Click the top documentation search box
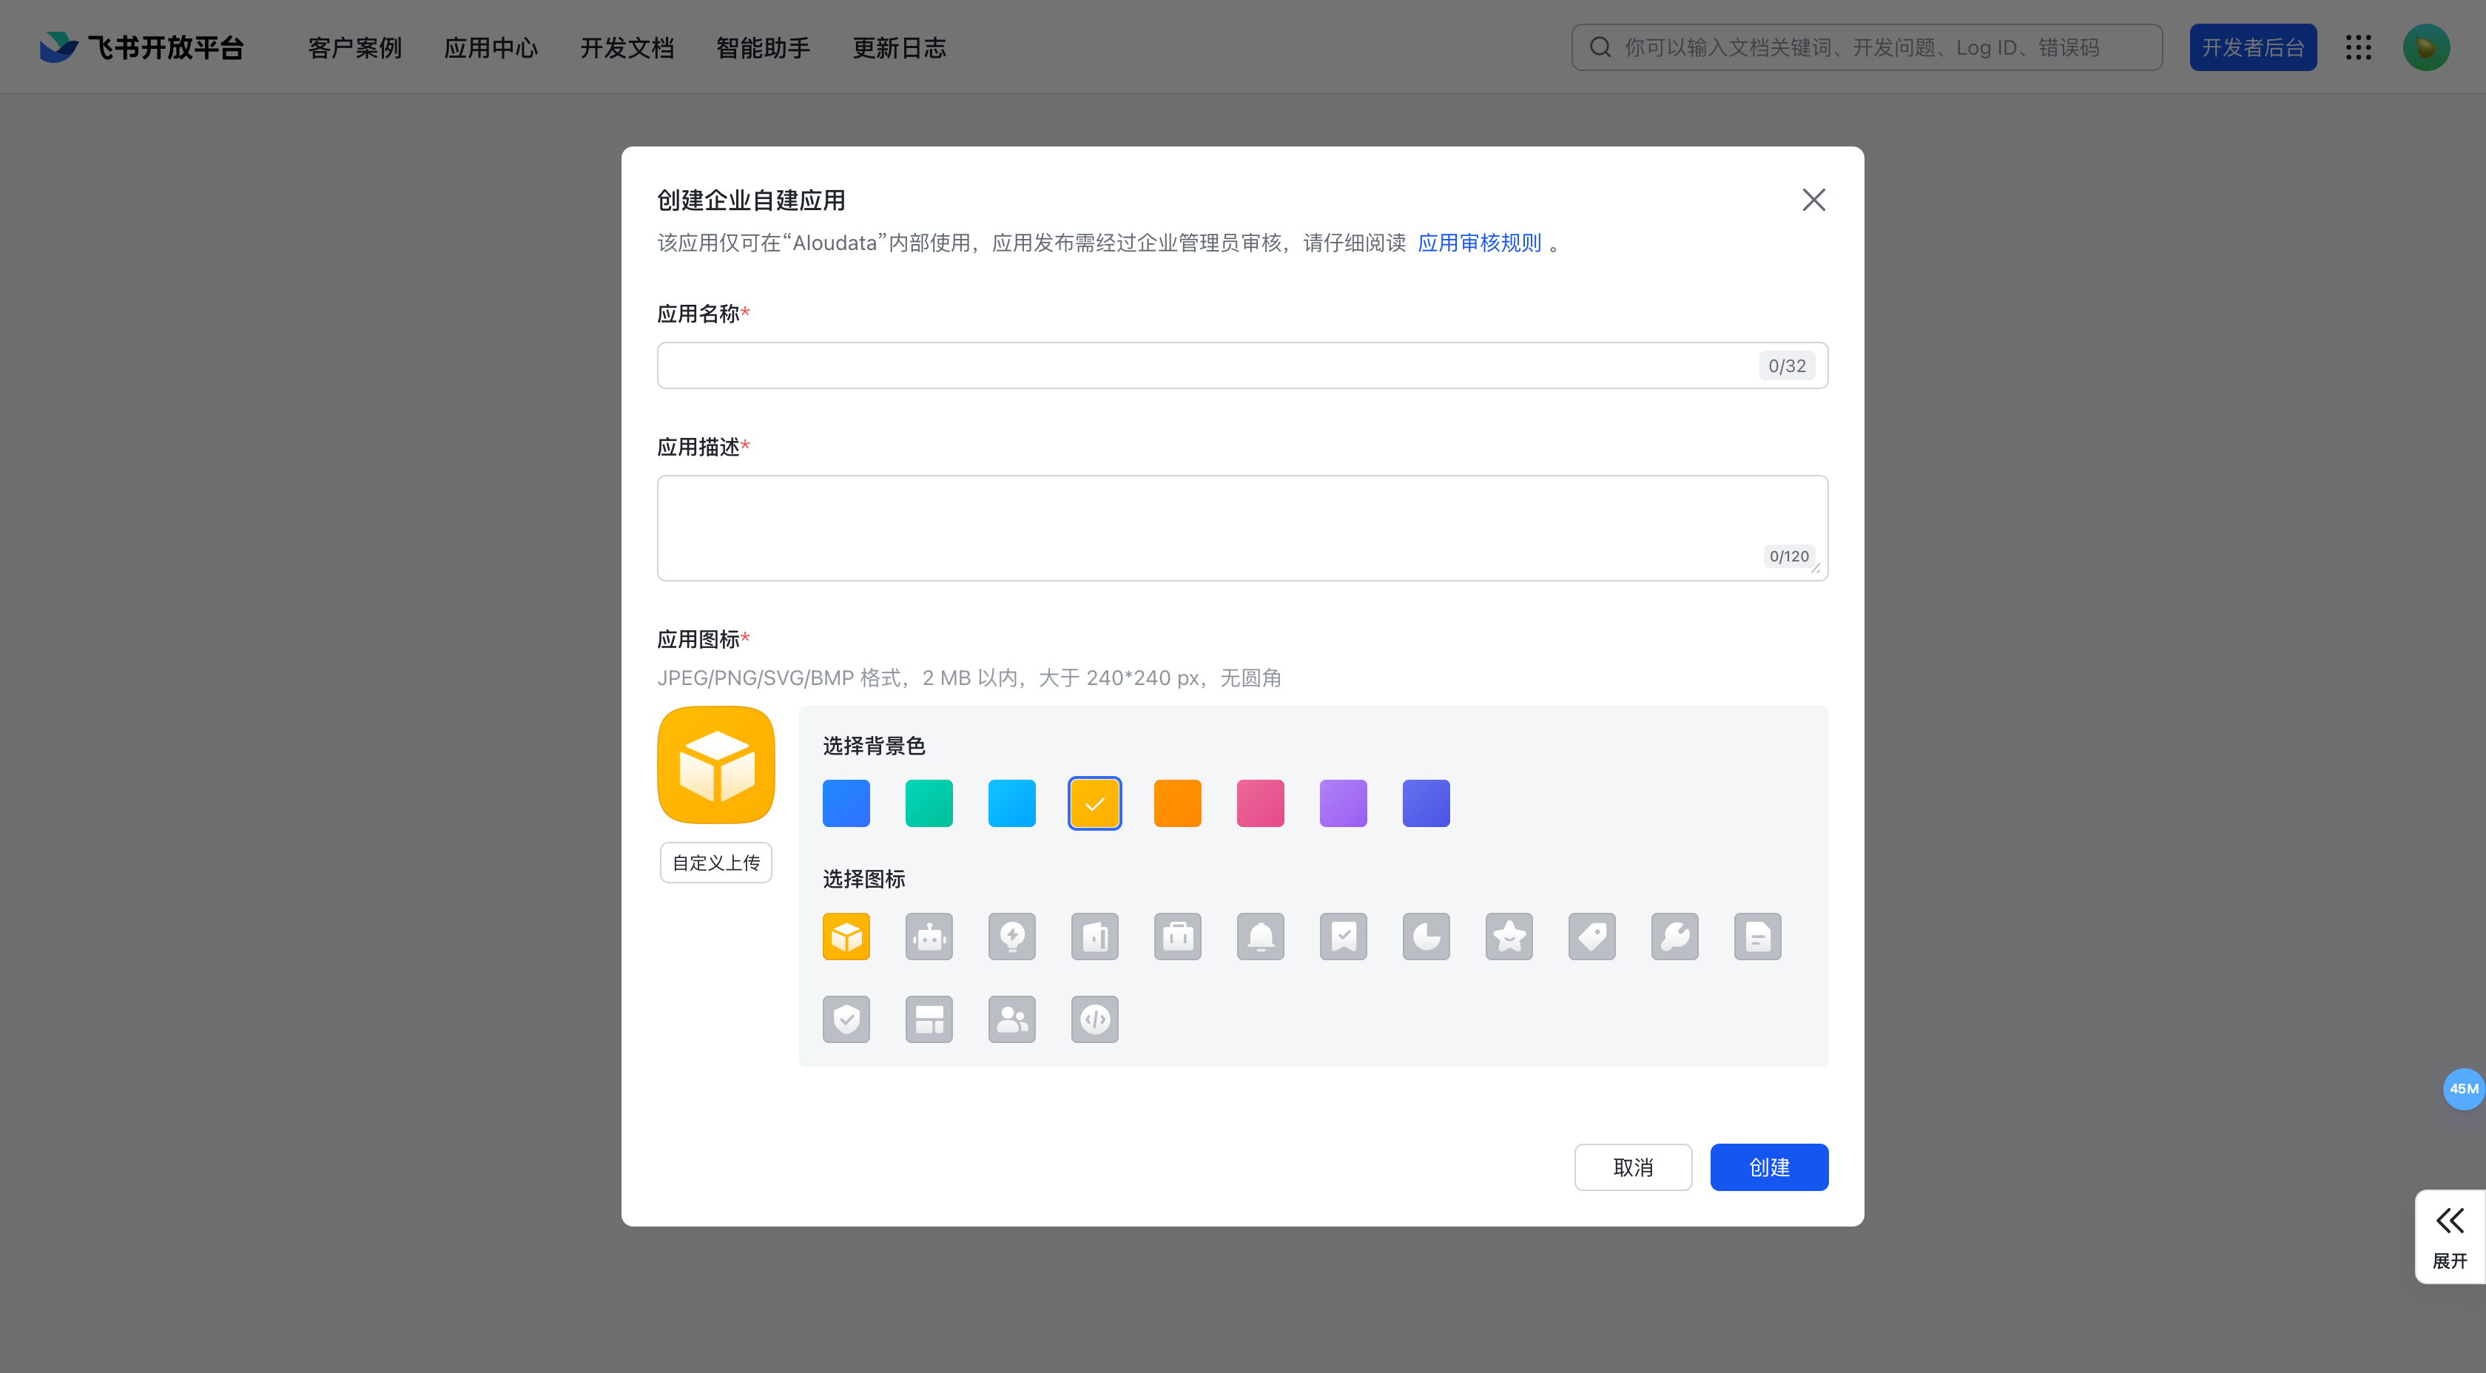This screenshot has height=1373, width=2486. point(1867,47)
